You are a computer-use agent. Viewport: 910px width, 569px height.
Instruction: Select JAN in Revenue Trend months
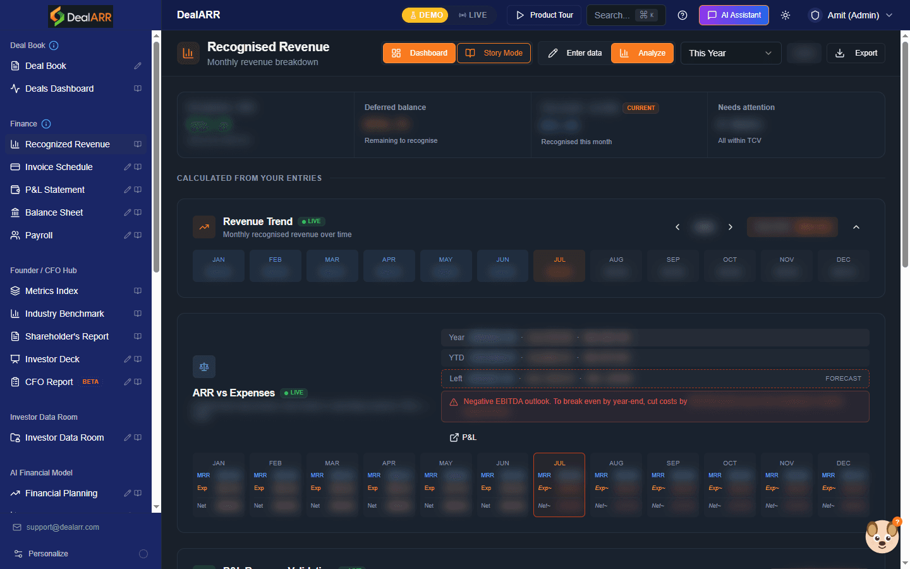[219, 266]
